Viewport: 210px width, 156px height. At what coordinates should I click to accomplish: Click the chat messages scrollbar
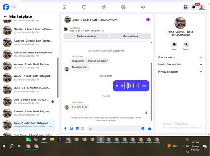click(x=151, y=91)
